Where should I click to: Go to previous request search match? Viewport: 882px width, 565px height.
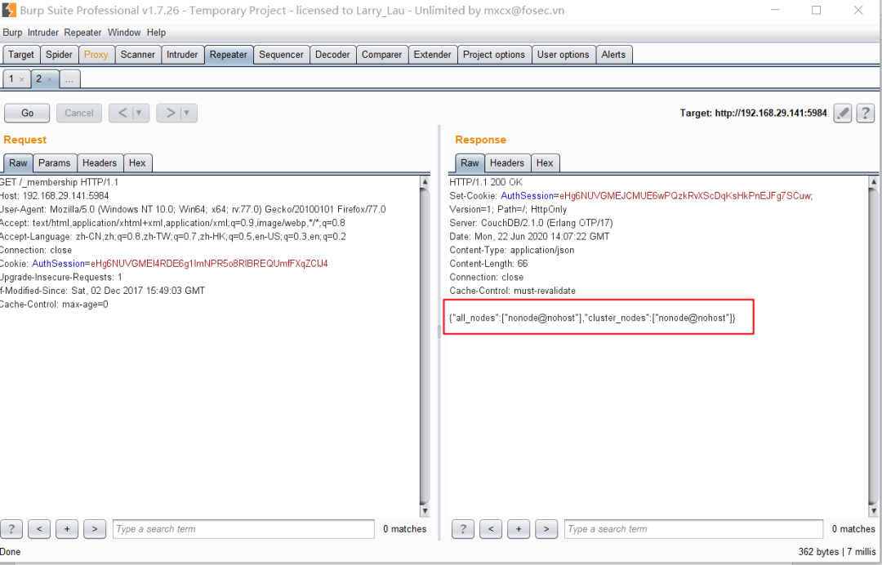pyautogui.click(x=39, y=529)
